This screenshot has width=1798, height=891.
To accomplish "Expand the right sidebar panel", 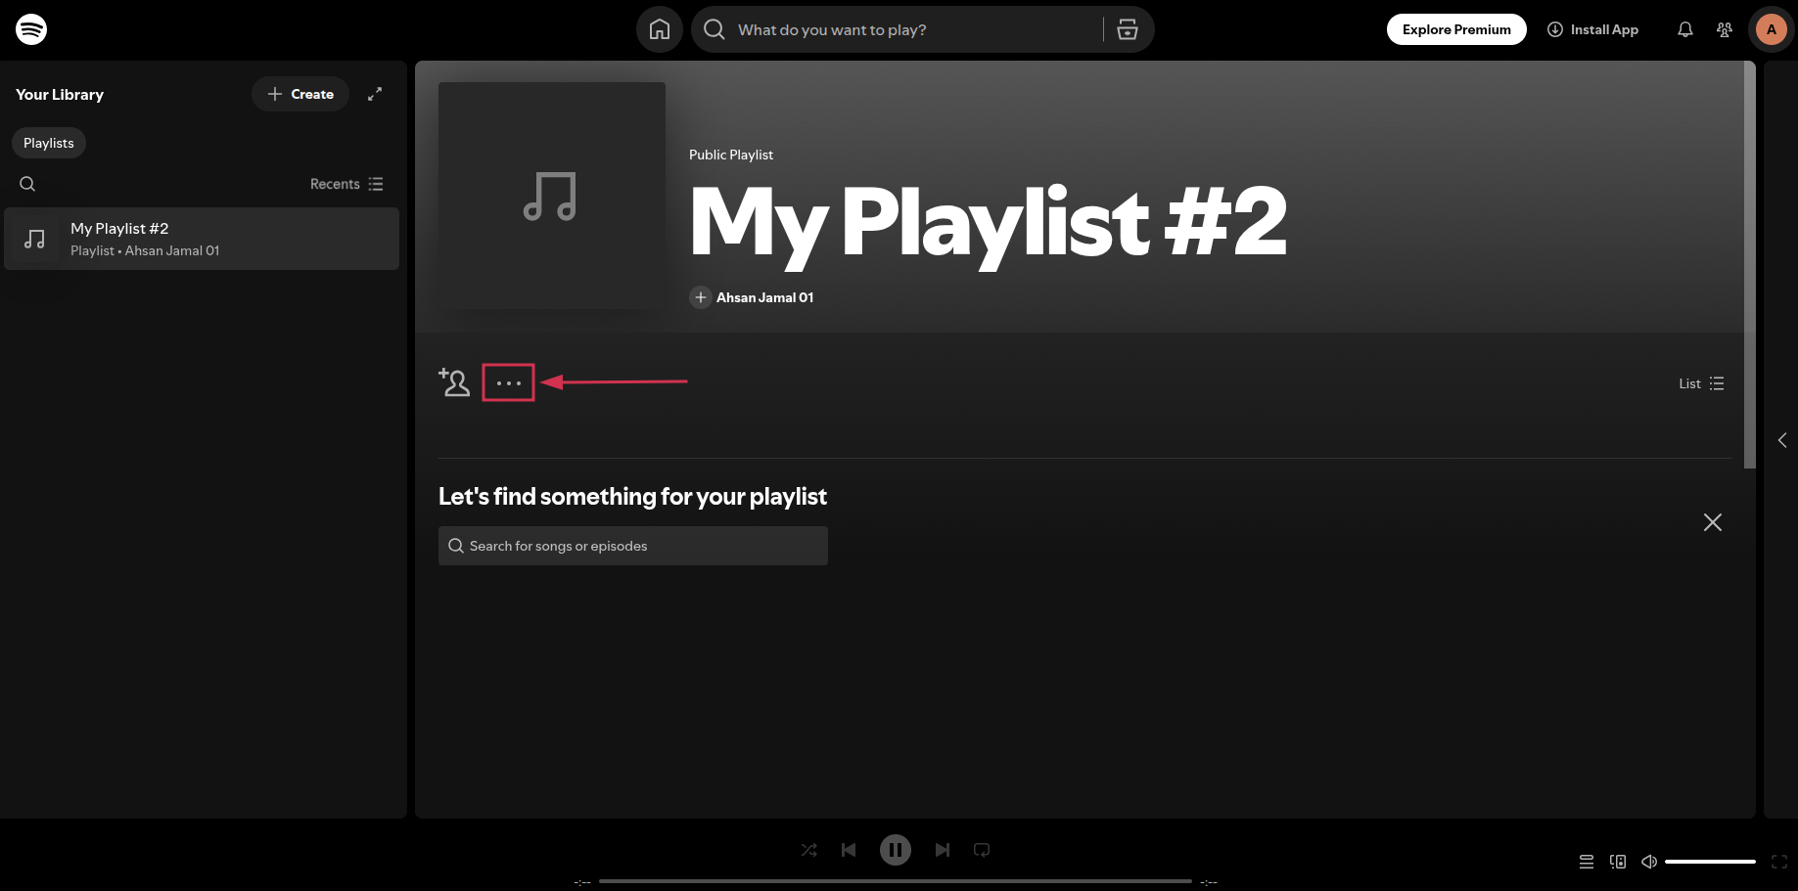I will click(x=1782, y=440).
